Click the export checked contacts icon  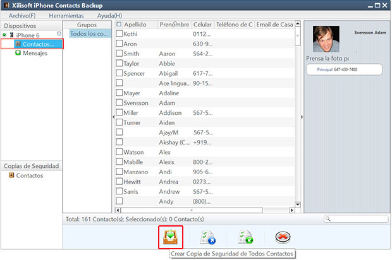[208, 237]
